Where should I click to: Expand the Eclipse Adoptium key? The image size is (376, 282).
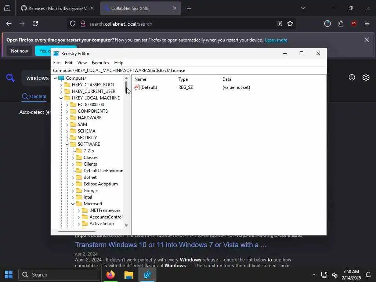[x=73, y=184]
